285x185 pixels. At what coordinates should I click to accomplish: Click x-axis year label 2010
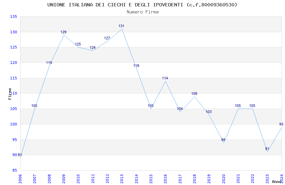click(78, 179)
